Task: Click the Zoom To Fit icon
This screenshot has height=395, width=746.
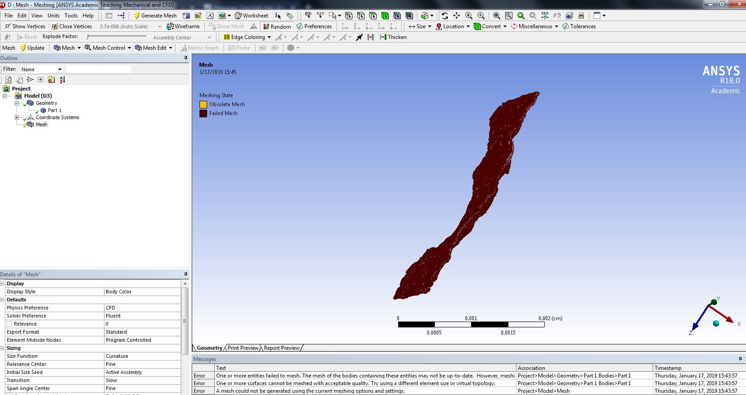Action: click(x=497, y=16)
